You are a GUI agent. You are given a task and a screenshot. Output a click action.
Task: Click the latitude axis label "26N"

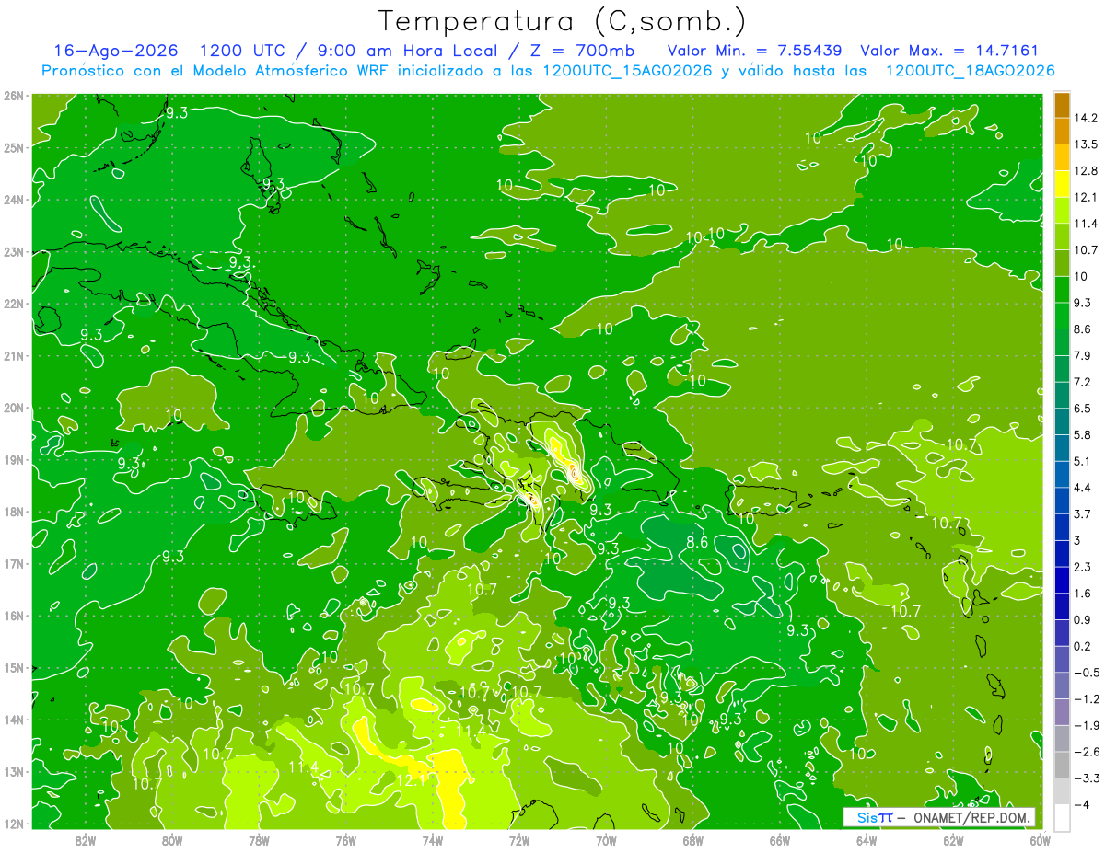pos(14,95)
